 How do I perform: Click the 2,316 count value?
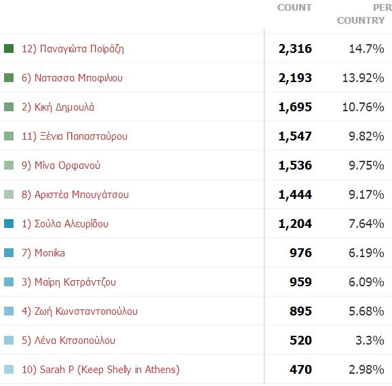click(x=295, y=49)
